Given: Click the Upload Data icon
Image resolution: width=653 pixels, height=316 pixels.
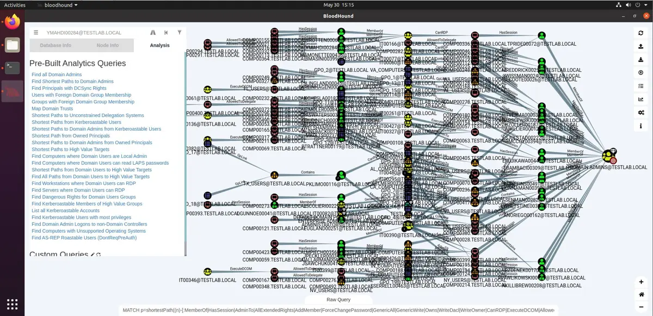Looking at the screenshot, I should click(641, 73).
